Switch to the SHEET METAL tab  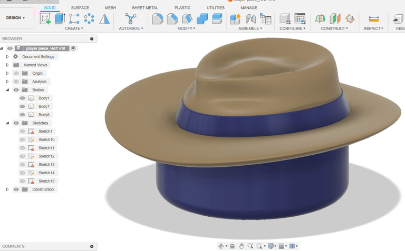144,8
